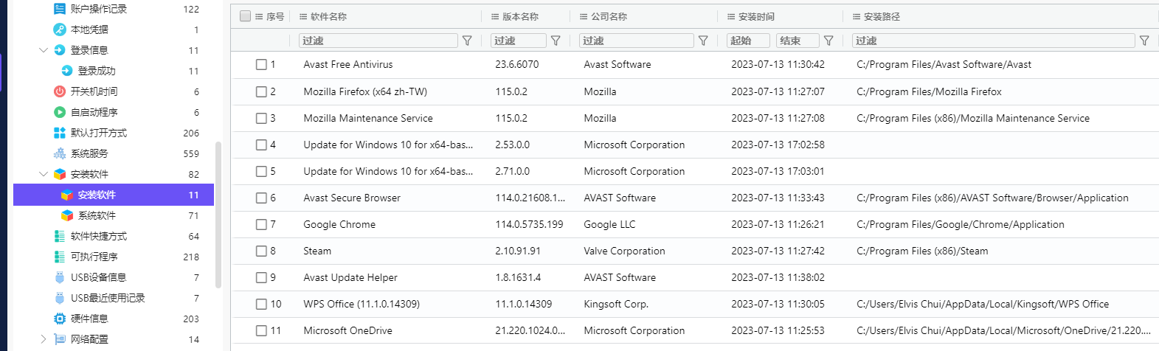The height and width of the screenshot is (351, 1159).
Task: Sort by the 安装时间 column header
Action: [x=755, y=16]
